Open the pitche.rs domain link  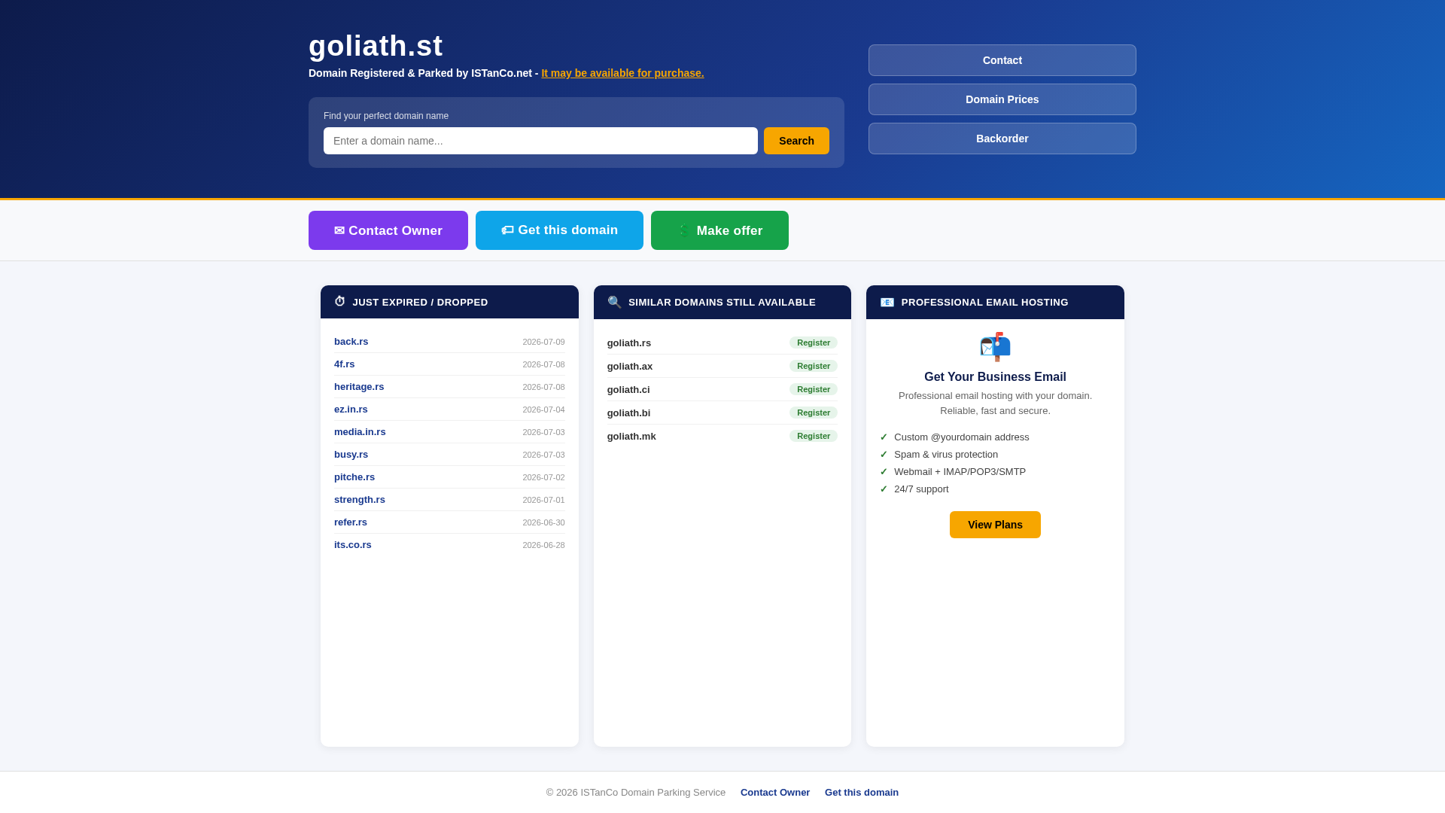coord(354,477)
